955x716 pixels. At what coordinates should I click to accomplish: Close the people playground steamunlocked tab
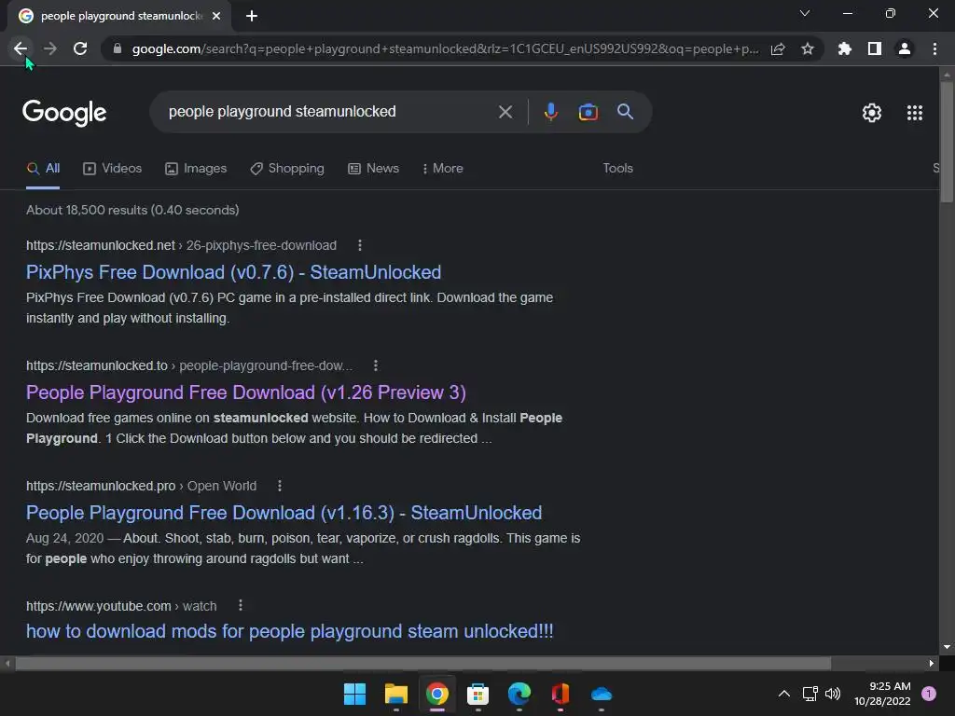[x=216, y=16]
